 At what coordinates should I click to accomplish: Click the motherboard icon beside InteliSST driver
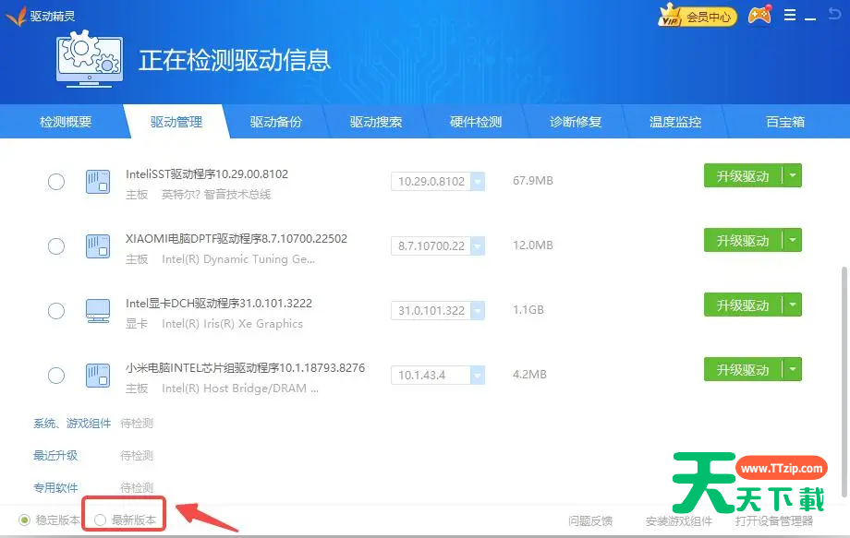pyautogui.click(x=99, y=181)
